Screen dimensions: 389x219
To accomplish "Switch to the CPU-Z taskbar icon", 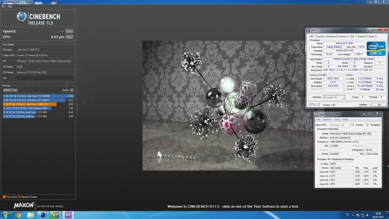I will click(x=68, y=215).
